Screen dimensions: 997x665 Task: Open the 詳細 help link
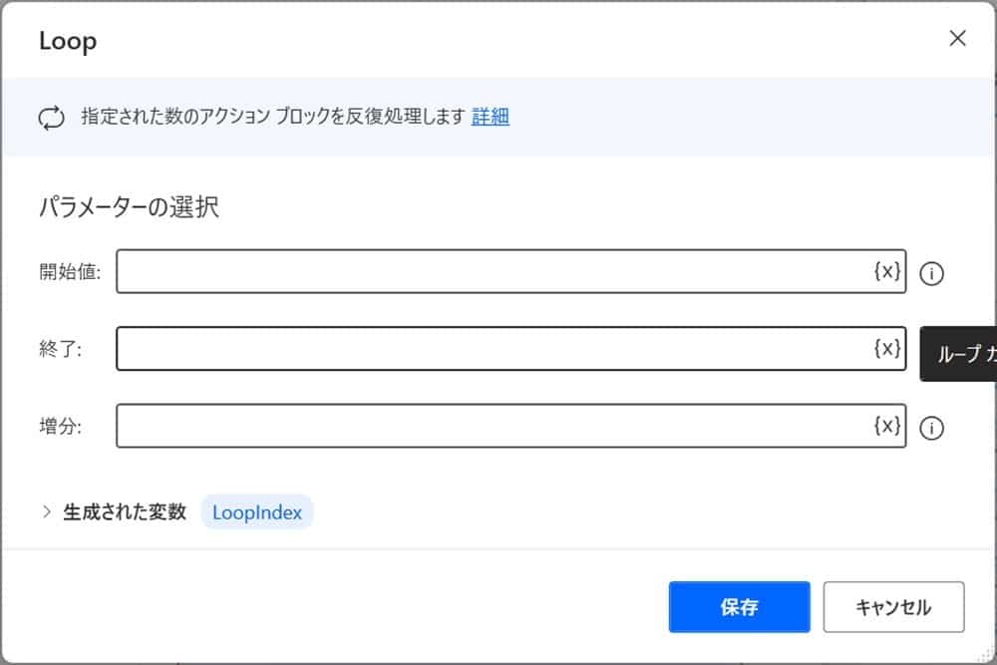point(491,117)
